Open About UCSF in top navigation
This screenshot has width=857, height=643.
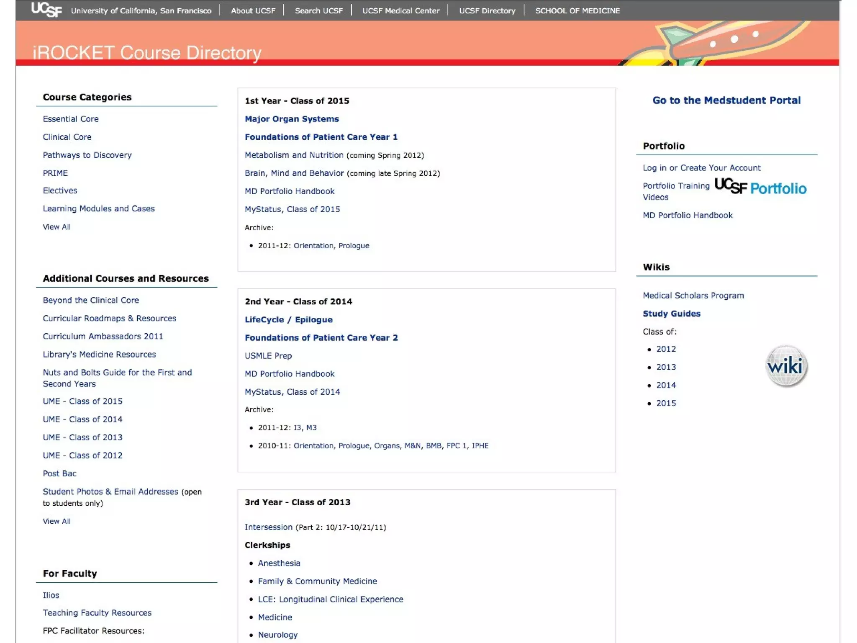point(253,10)
